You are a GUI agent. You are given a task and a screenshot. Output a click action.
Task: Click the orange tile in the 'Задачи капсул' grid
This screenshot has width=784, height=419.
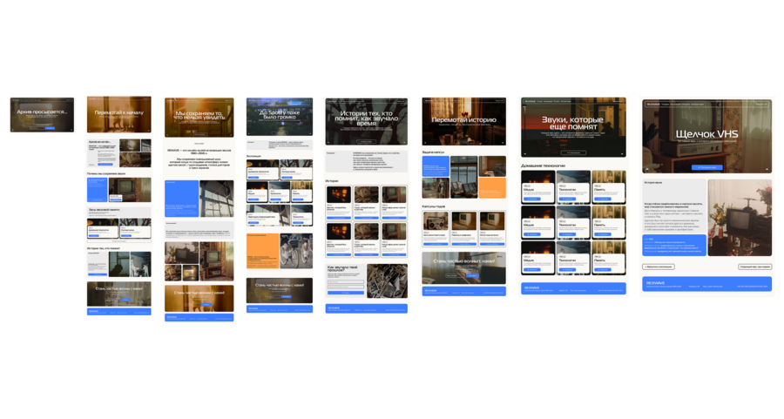pos(492,188)
